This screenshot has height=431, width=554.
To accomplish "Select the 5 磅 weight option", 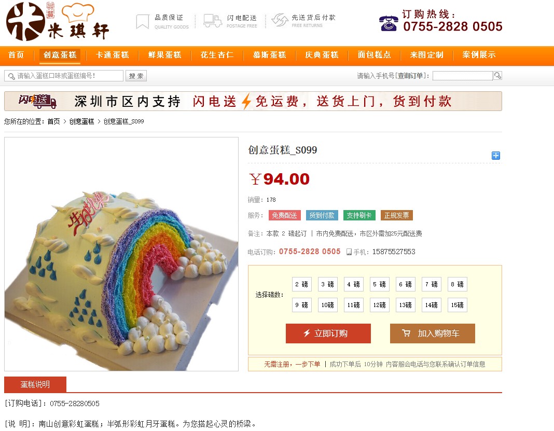I will 380,284.
